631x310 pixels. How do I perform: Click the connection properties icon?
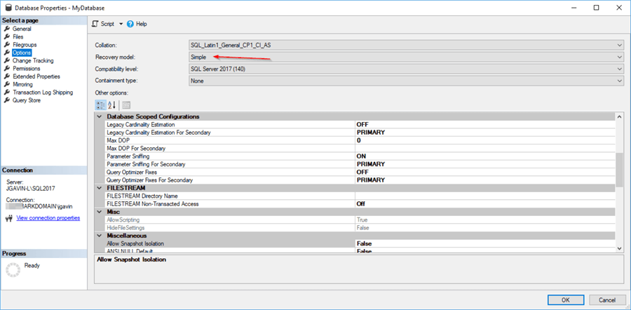[x=10, y=219]
